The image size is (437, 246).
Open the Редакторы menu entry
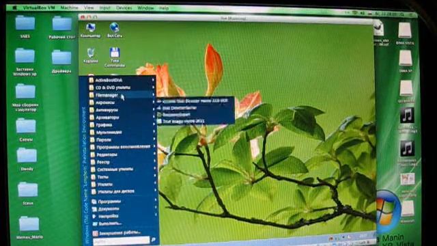123,154
